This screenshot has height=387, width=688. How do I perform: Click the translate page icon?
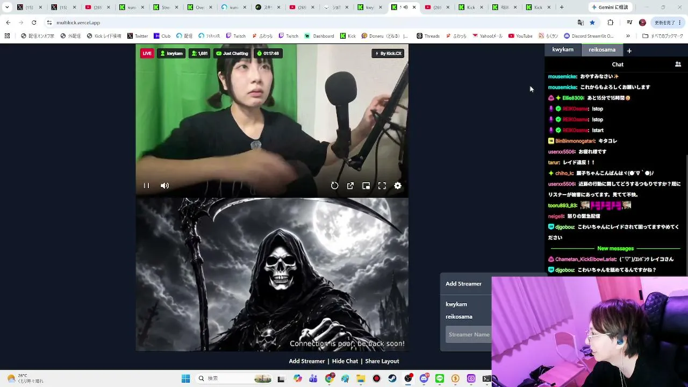point(580,23)
